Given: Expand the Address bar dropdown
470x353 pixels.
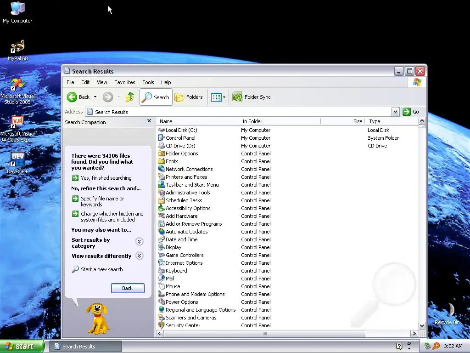Looking at the screenshot, I should (x=395, y=112).
